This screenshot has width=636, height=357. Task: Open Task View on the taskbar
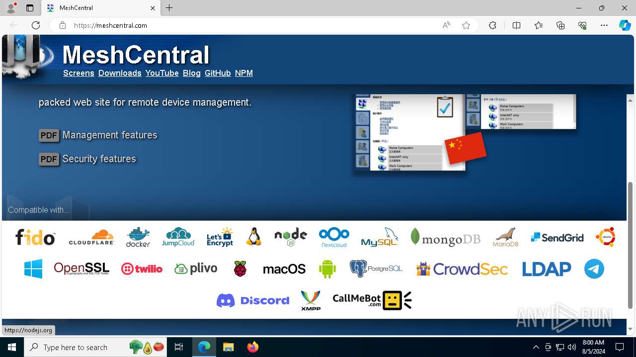click(x=179, y=347)
